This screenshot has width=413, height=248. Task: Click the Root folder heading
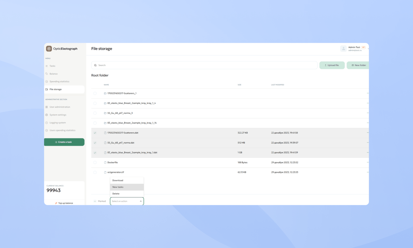[100, 75]
